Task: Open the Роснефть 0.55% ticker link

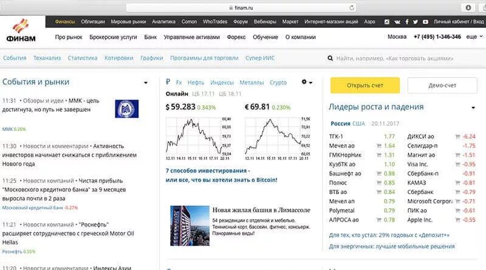Action: (19, 252)
